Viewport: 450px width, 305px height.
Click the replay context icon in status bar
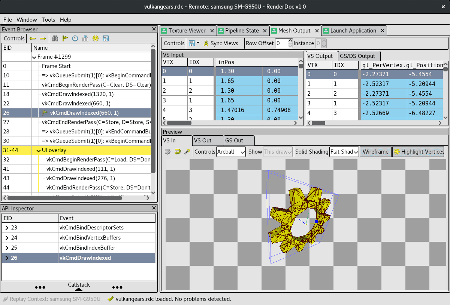point(5,299)
